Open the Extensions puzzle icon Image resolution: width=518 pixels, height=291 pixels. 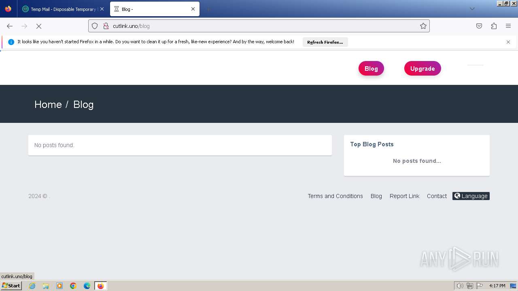coord(494,26)
